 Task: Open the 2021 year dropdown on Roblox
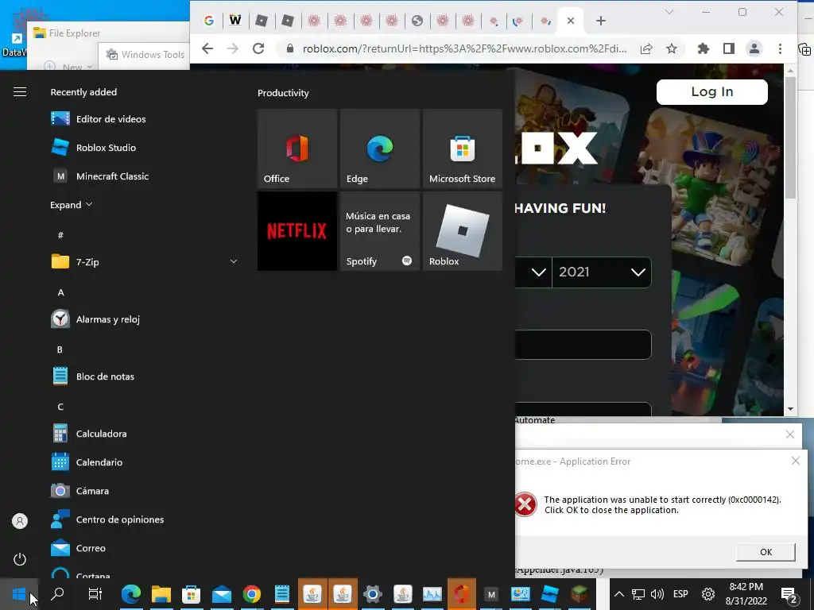pos(601,272)
